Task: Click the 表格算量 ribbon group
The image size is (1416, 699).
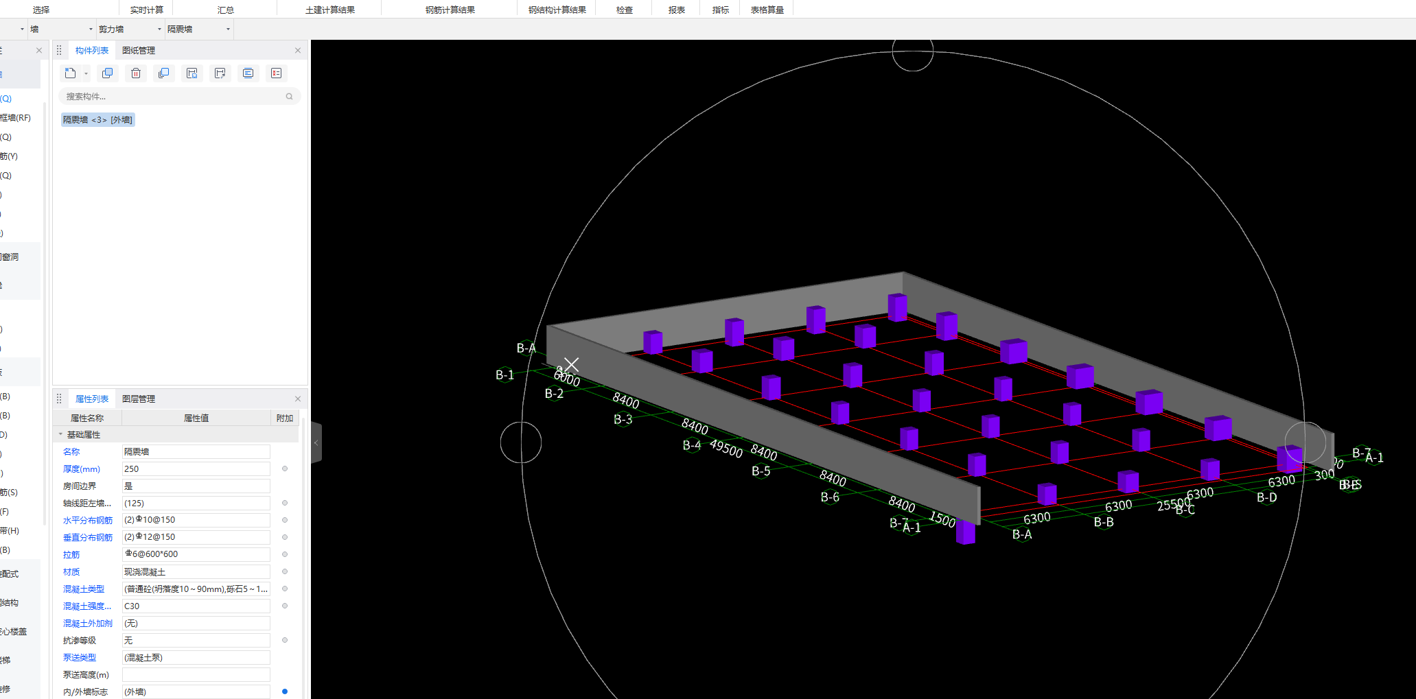Action: coord(767,10)
